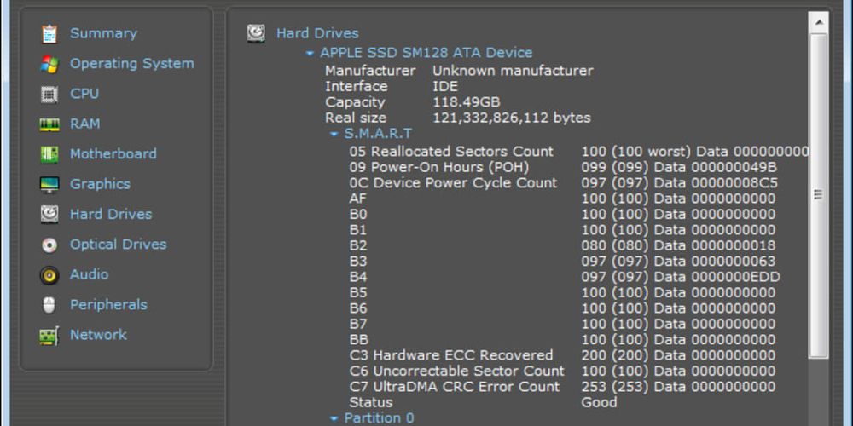This screenshot has width=853, height=426.
Task: Click the 'Real size' field label
Action: click(x=356, y=118)
